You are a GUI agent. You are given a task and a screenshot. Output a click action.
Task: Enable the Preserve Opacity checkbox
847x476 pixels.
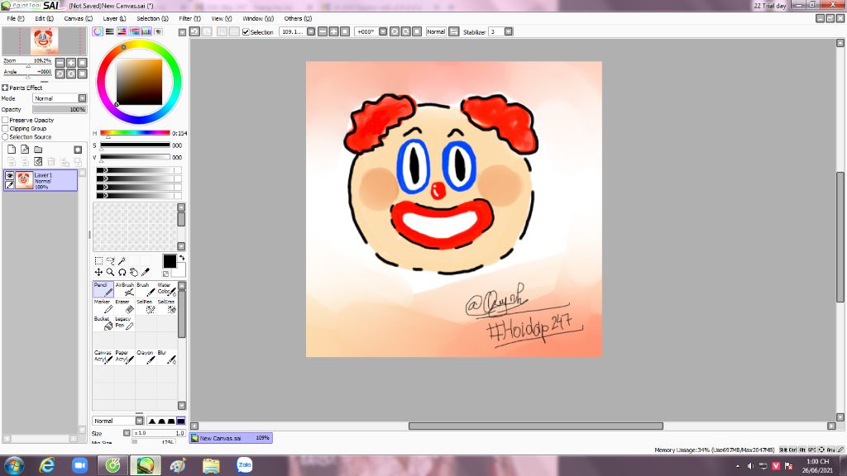tap(5, 120)
